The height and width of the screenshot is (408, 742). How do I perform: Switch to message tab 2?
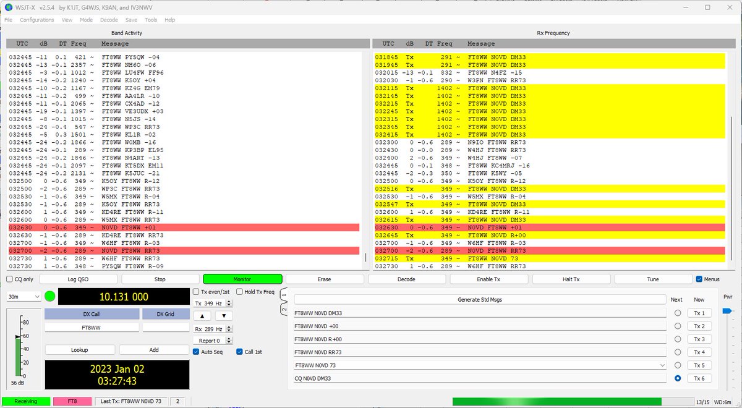pos(284,308)
